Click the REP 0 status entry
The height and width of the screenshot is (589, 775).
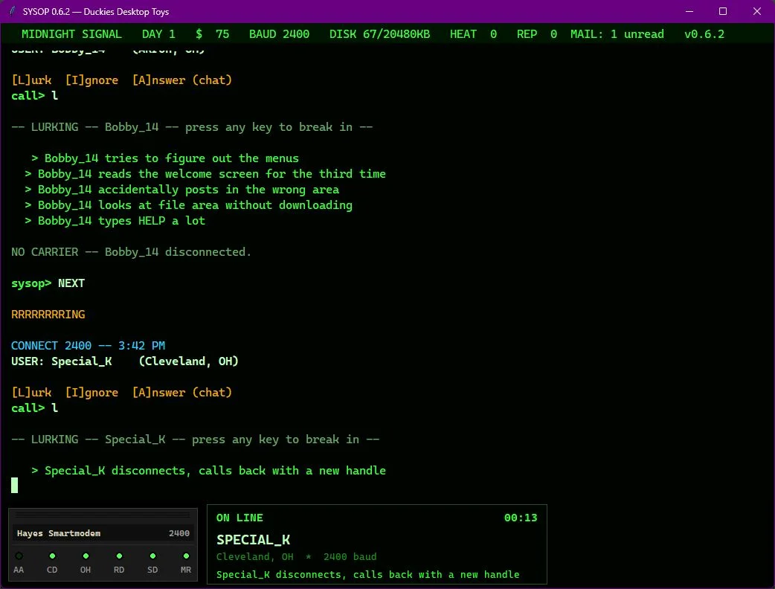tap(537, 34)
